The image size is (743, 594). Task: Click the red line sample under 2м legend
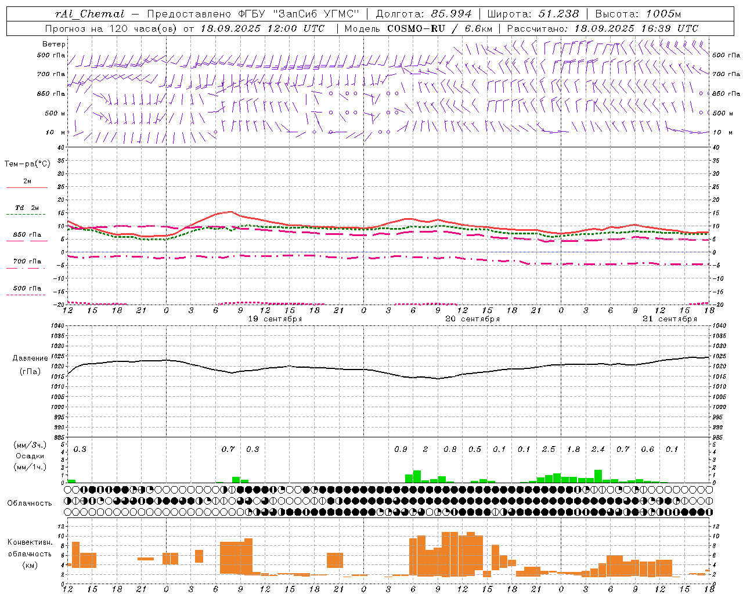tap(27, 187)
